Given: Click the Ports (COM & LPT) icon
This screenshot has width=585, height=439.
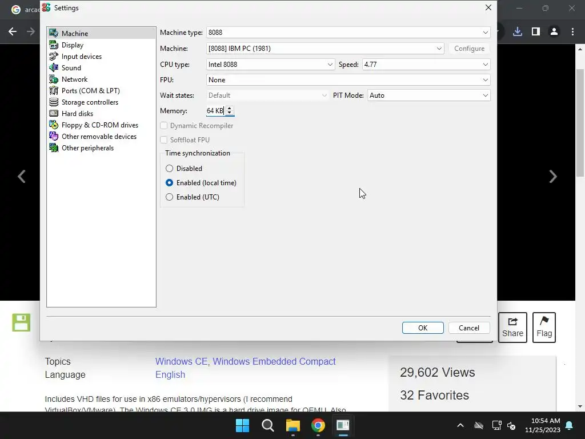Looking at the screenshot, I should point(54,91).
